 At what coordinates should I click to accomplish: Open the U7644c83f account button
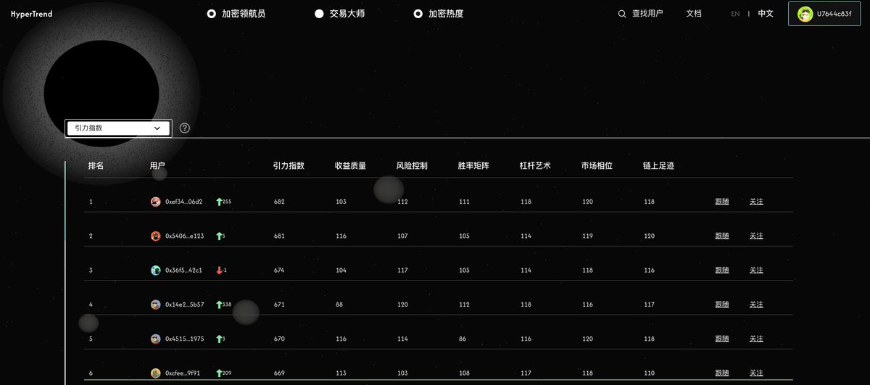tap(824, 15)
